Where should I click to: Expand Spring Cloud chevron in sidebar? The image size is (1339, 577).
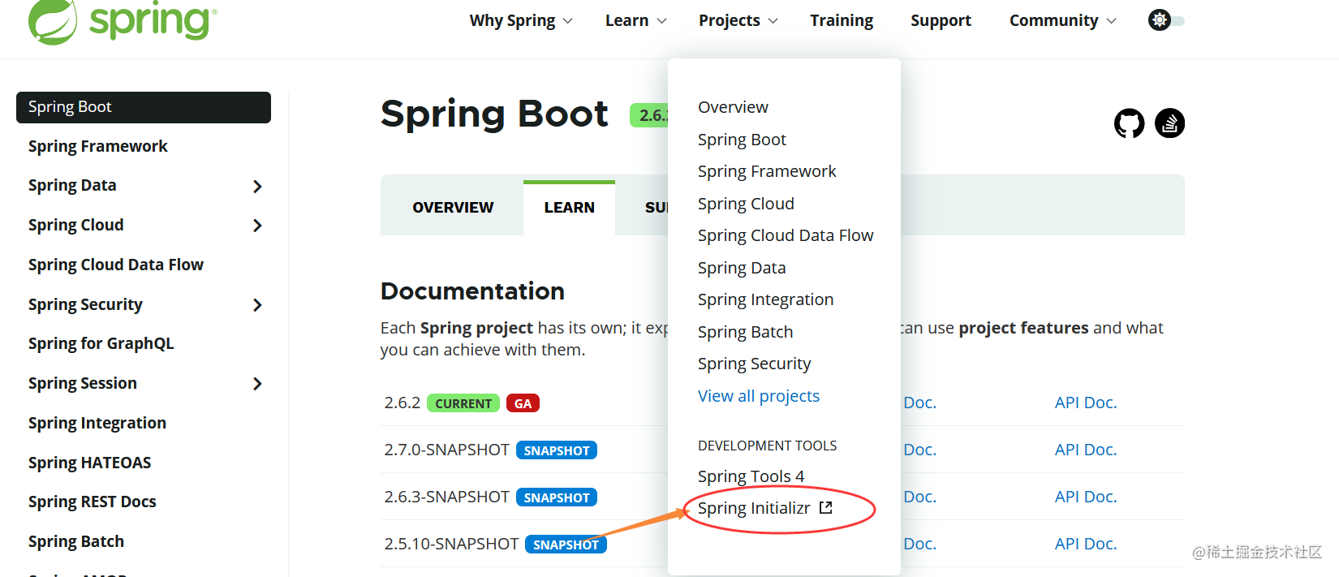[x=257, y=226]
